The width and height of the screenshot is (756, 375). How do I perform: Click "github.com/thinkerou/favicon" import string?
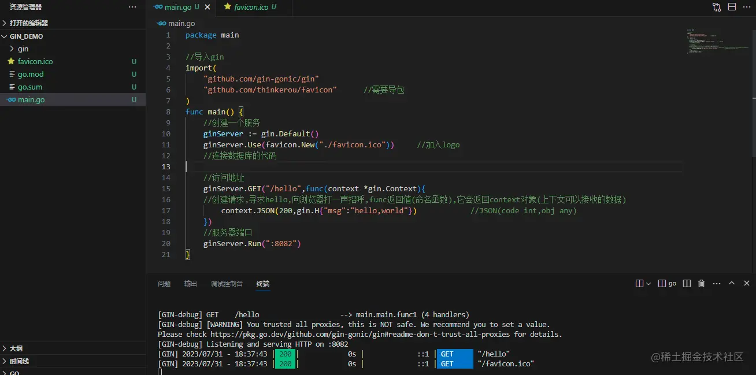coord(269,90)
